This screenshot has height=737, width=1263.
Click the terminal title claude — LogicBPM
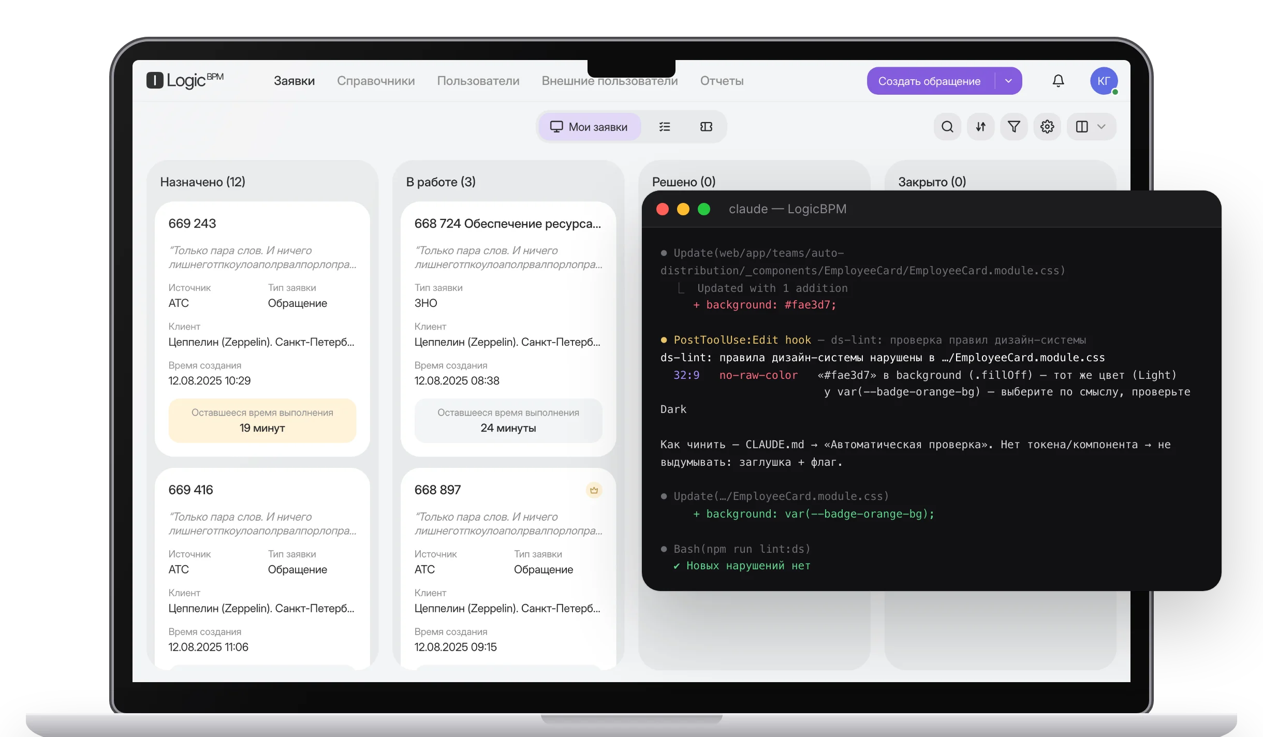(x=787, y=209)
